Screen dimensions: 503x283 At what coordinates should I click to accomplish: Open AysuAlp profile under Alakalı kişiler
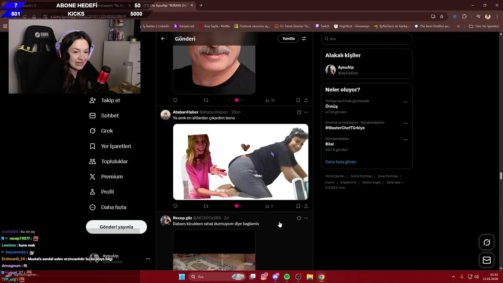click(366, 70)
